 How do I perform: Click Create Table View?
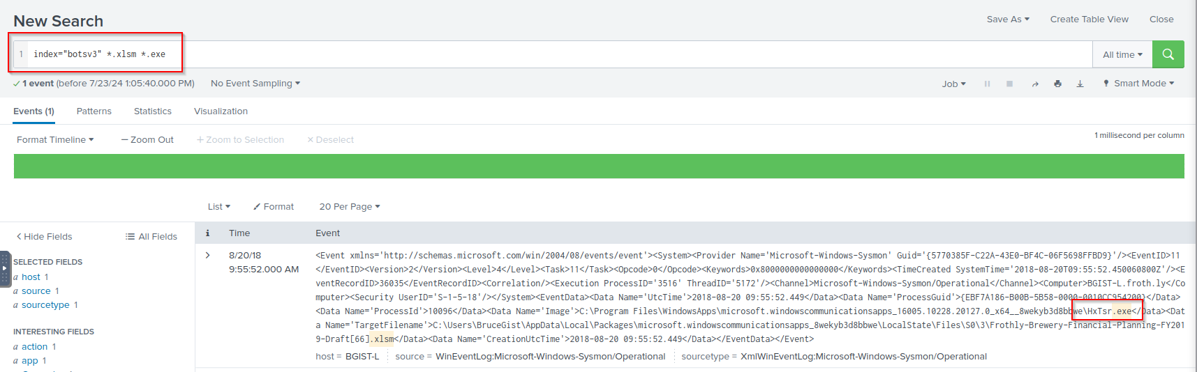(1089, 20)
